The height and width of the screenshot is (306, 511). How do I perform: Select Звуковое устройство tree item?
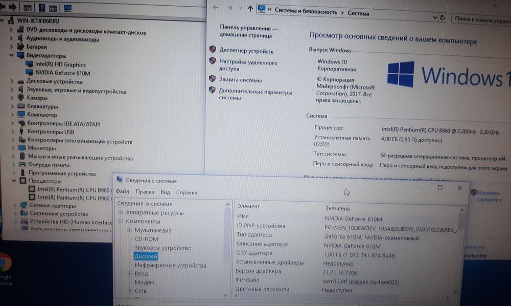pos(163,248)
